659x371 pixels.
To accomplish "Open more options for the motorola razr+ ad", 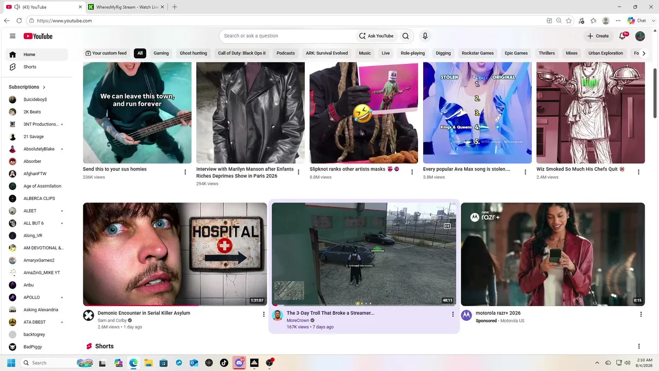I will coord(641,314).
